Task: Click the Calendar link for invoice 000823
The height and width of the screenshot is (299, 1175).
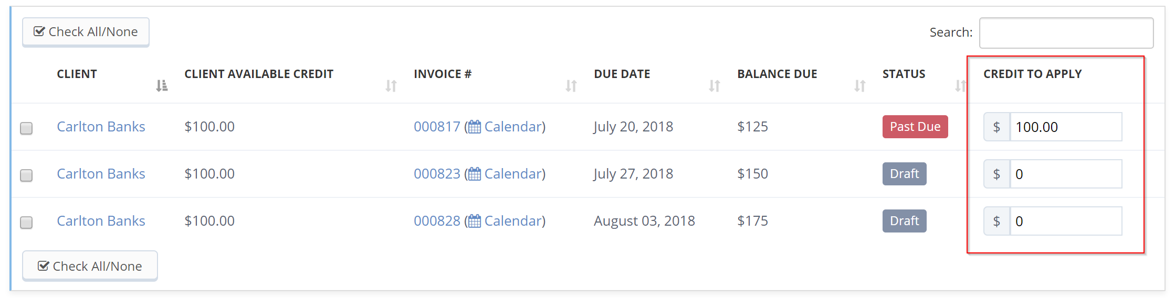Action: tap(513, 174)
